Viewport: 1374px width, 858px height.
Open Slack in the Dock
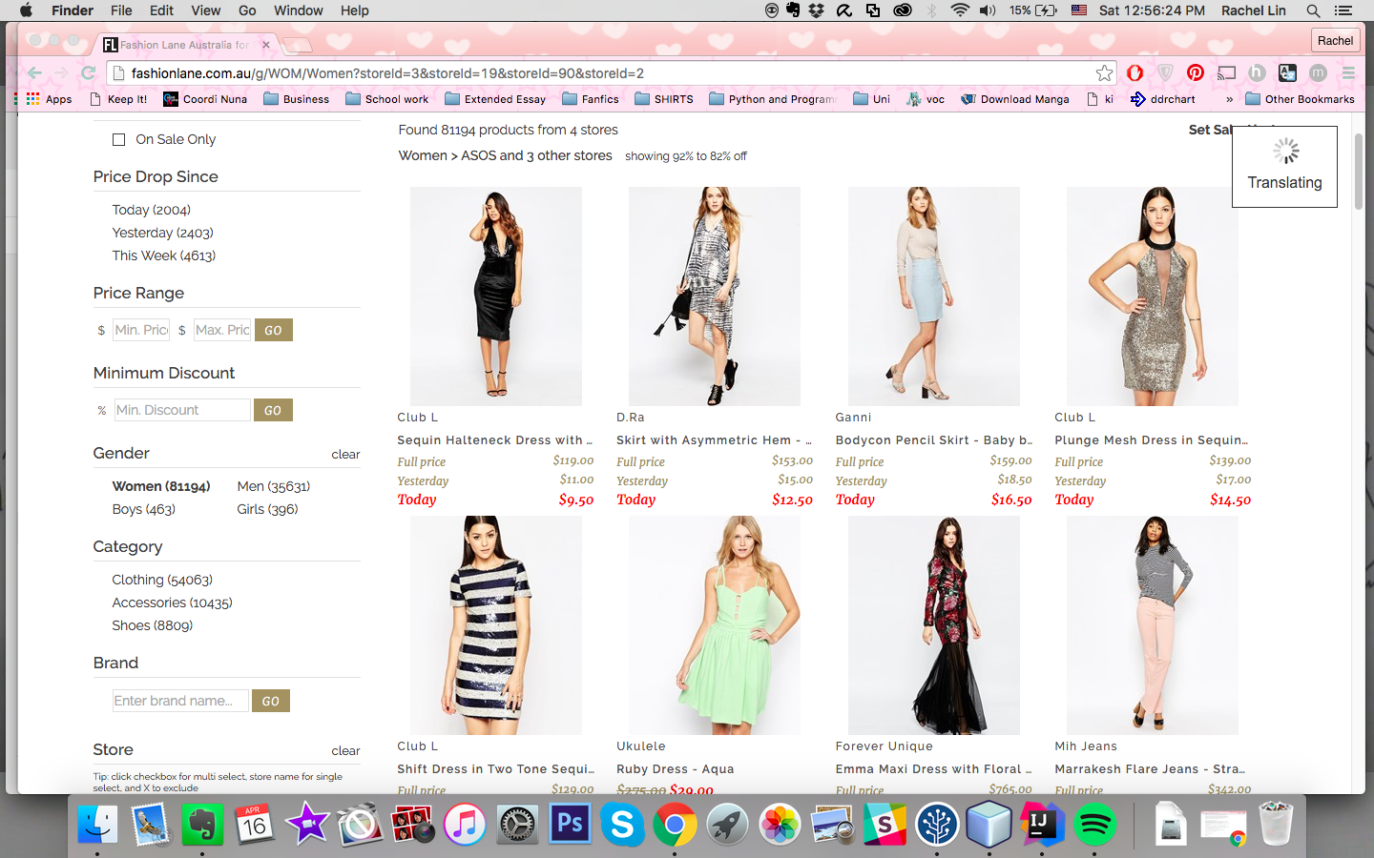pos(885,824)
